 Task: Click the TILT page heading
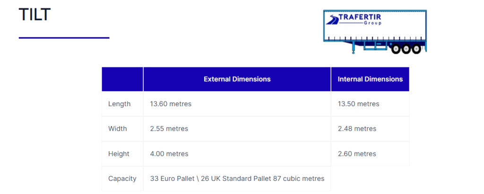pos(35,15)
